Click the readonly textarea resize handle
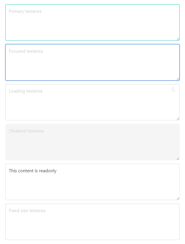Screen dimensions: 185x244 (x=178, y=198)
